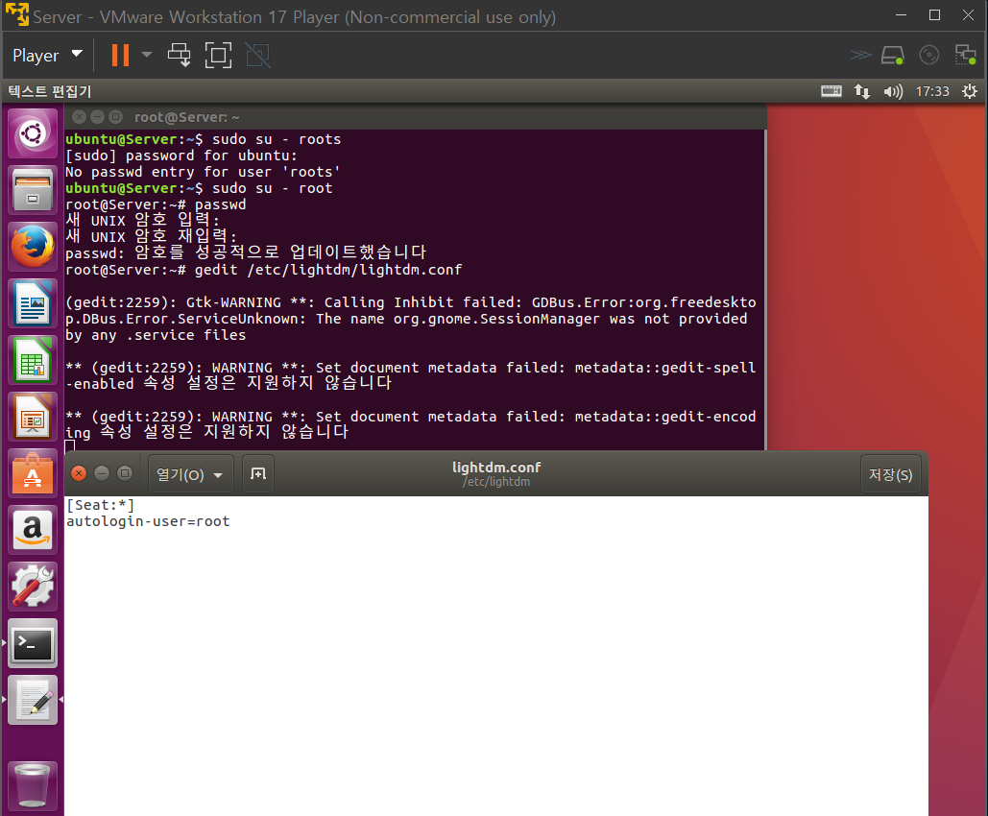This screenshot has height=816, width=988.
Task: Maximize the root@Server terminal window
Action: pyautogui.click(x=115, y=117)
